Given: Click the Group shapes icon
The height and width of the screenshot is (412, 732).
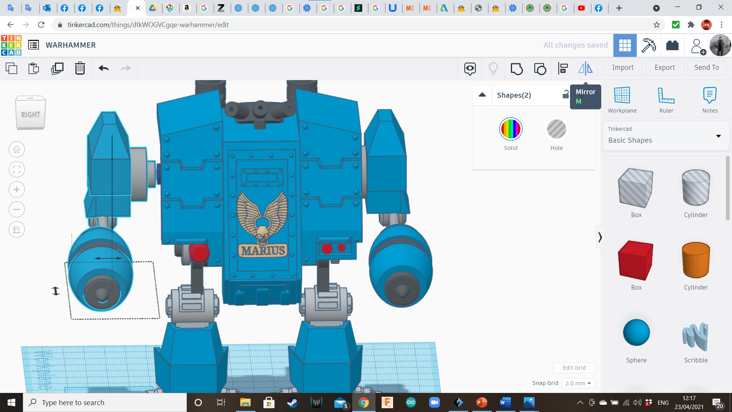Looking at the screenshot, I should coord(517,69).
